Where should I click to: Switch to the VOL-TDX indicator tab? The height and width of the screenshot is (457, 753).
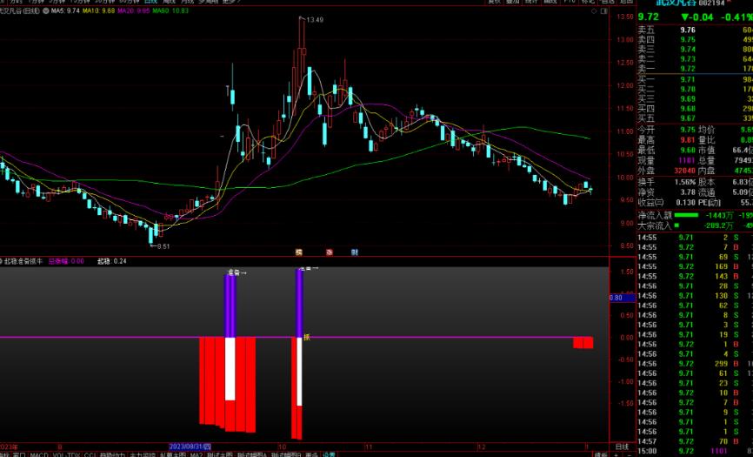[x=67, y=454]
